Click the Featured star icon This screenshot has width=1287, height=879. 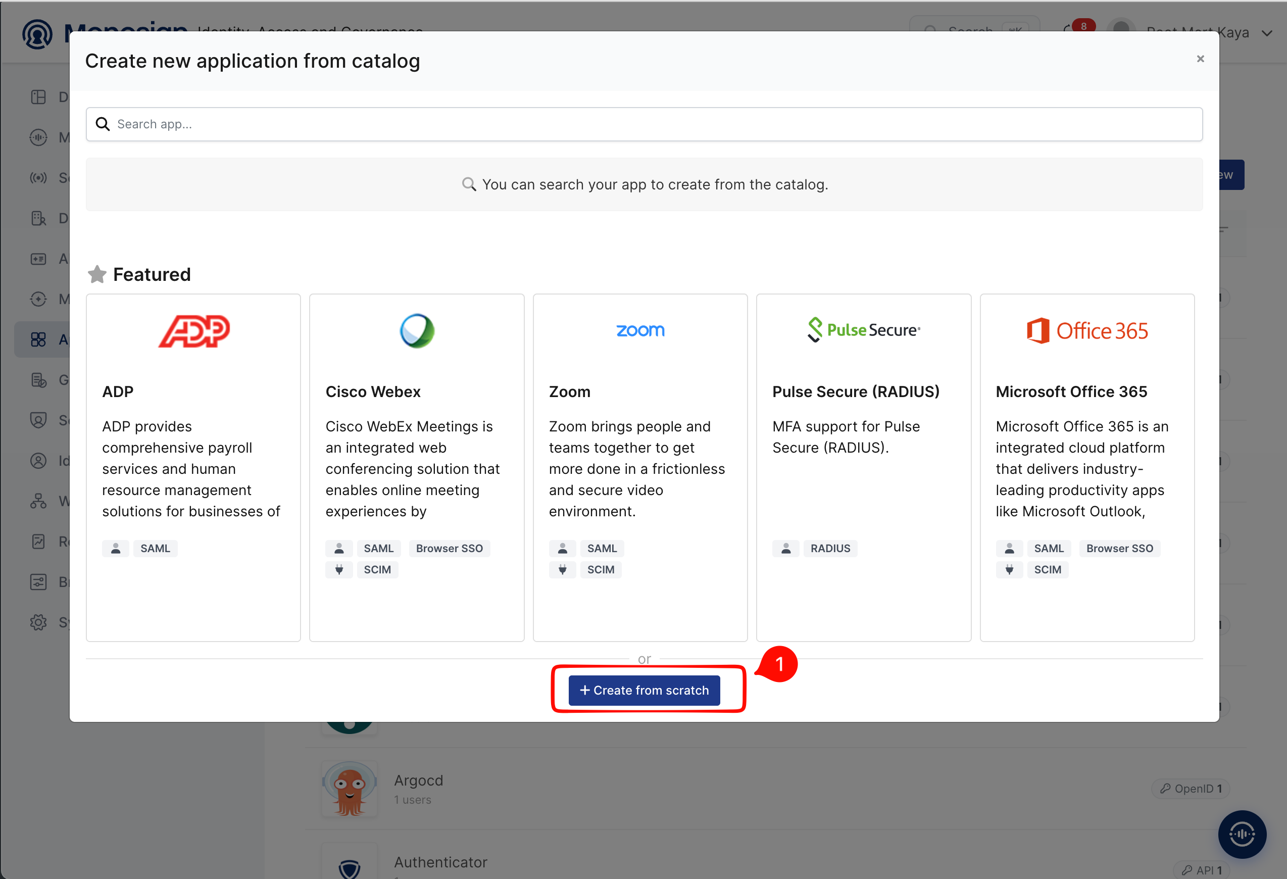click(x=97, y=274)
